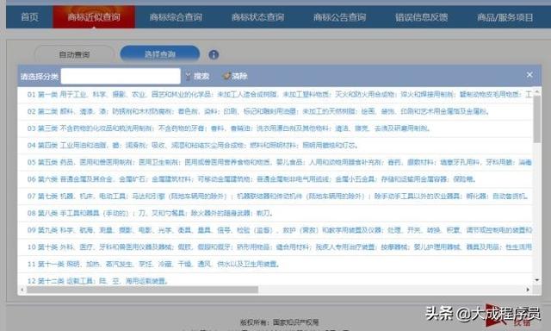Select the 商标近似查询 tab
This screenshot has height=331, width=551.
[x=94, y=17]
